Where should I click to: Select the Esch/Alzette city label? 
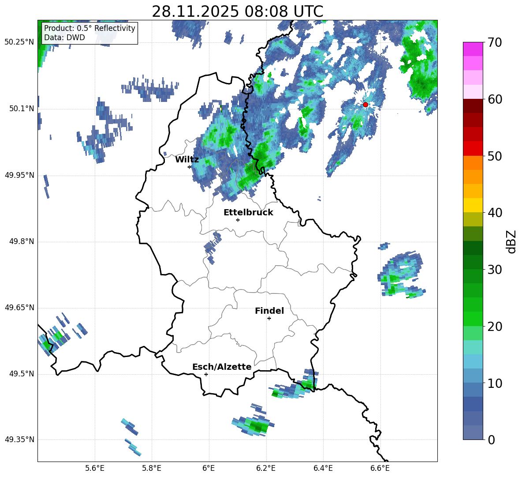click(x=222, y=367)
